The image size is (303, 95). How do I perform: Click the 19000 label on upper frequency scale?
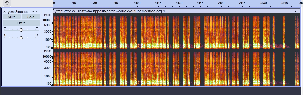coord(48,15)
